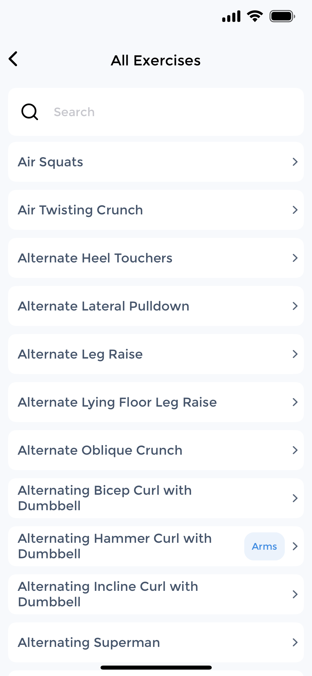Open Alternating Bicep Curl with Dumbbell
The width and height of the screenshot is (312, 676).
pyautogui.click(x=105, y=498)
